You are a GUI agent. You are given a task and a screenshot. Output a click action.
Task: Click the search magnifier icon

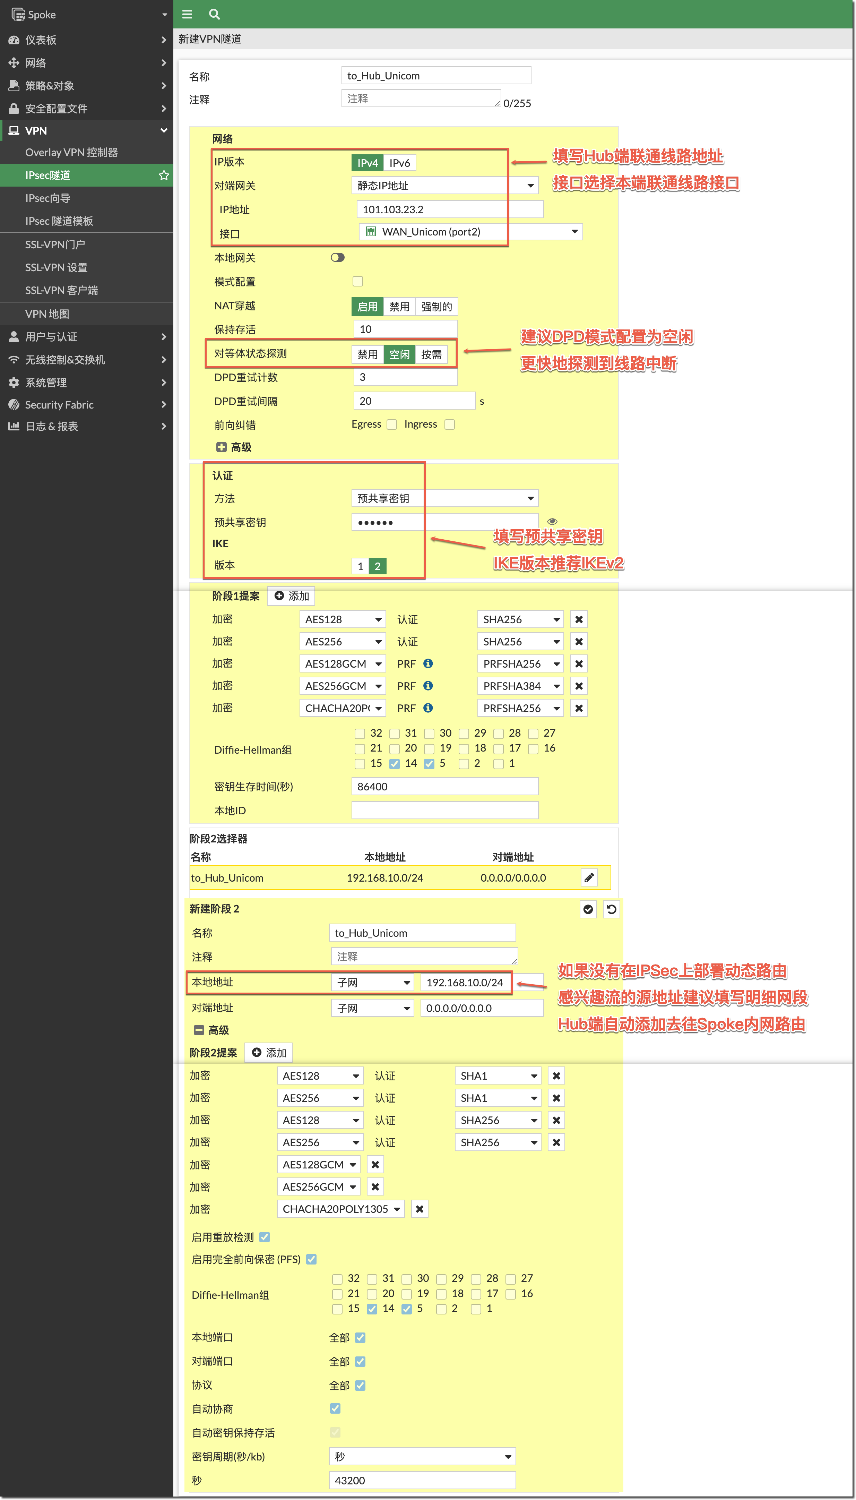pyautogui.click(x=215, y=14)
